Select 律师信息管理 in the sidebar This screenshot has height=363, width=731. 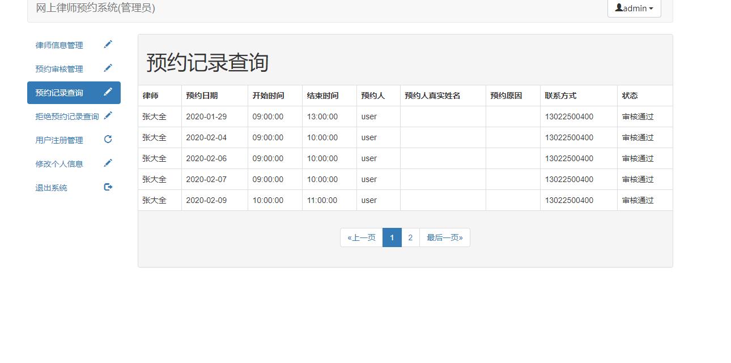point(58,45)
